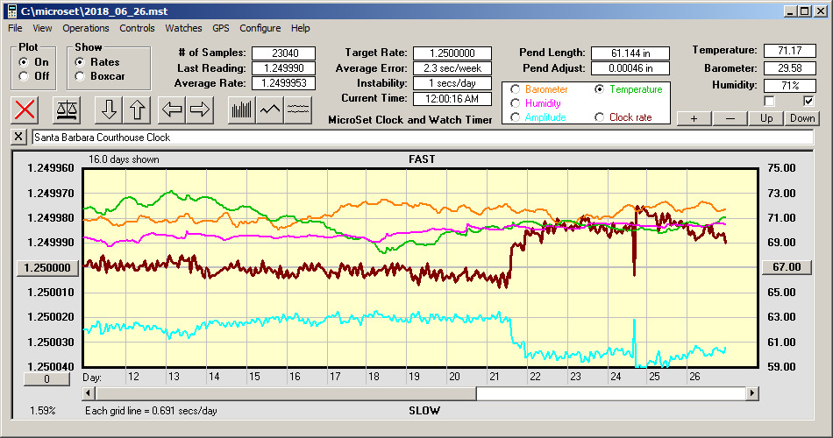Open the Watches menu
Image resolution: width=833 pixels, height=438 pixels.
point(183,28)
